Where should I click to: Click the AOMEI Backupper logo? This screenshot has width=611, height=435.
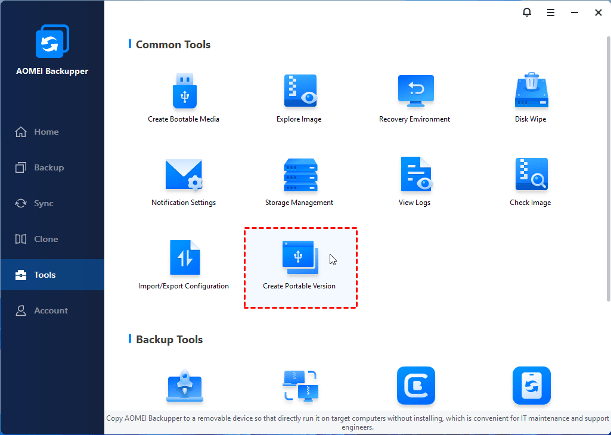52,42
